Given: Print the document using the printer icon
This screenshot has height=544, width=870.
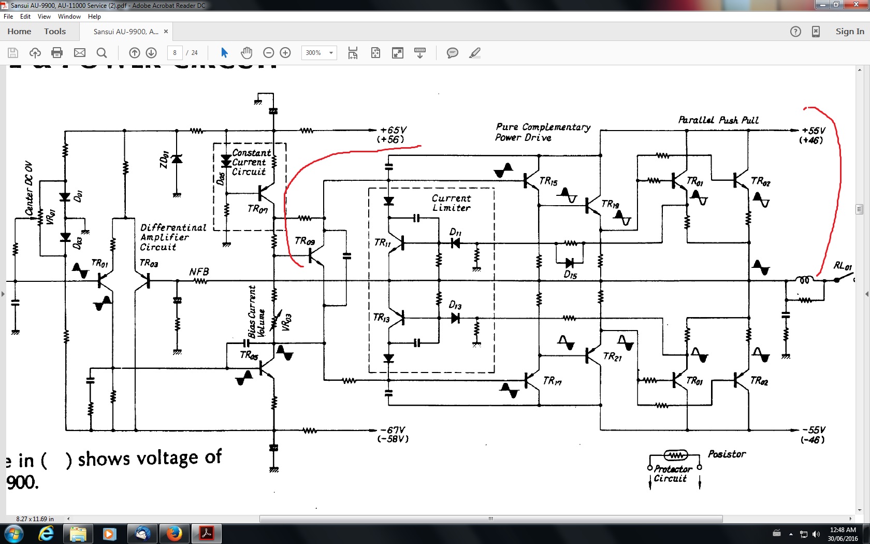Looking at the screenshot, I should [x=57, y=53].
